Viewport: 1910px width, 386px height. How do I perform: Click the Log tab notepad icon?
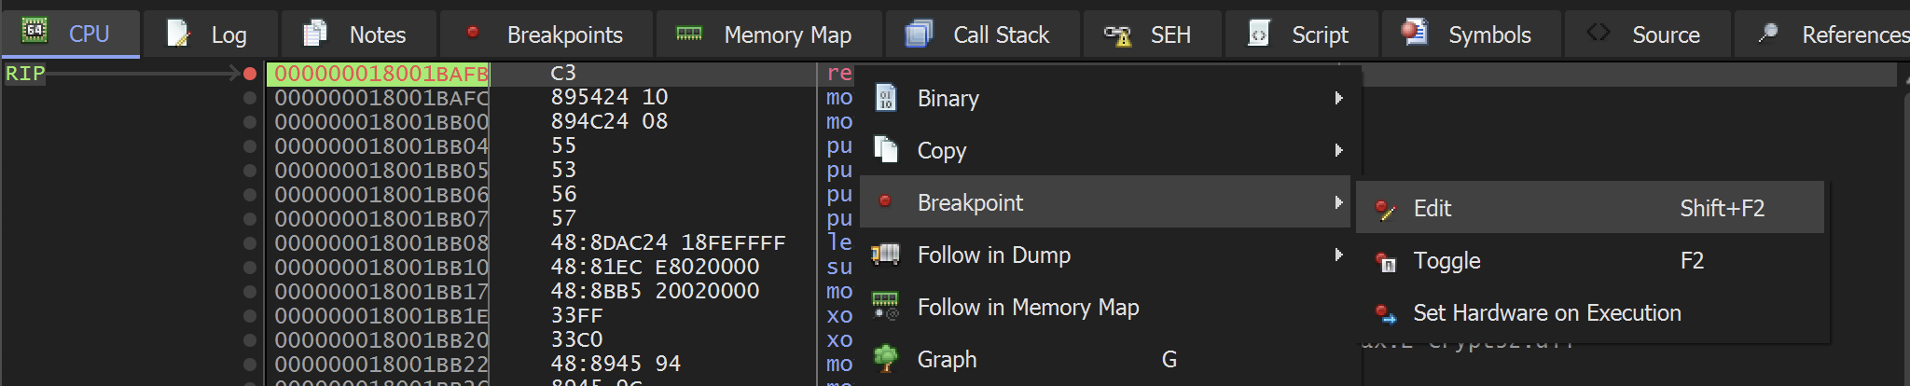[178, 34]
